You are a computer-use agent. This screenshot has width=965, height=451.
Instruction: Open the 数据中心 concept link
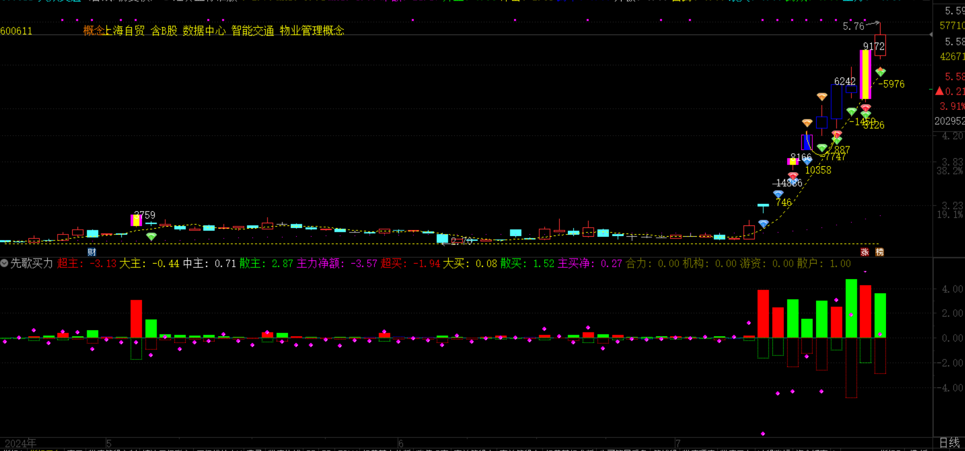204,31
